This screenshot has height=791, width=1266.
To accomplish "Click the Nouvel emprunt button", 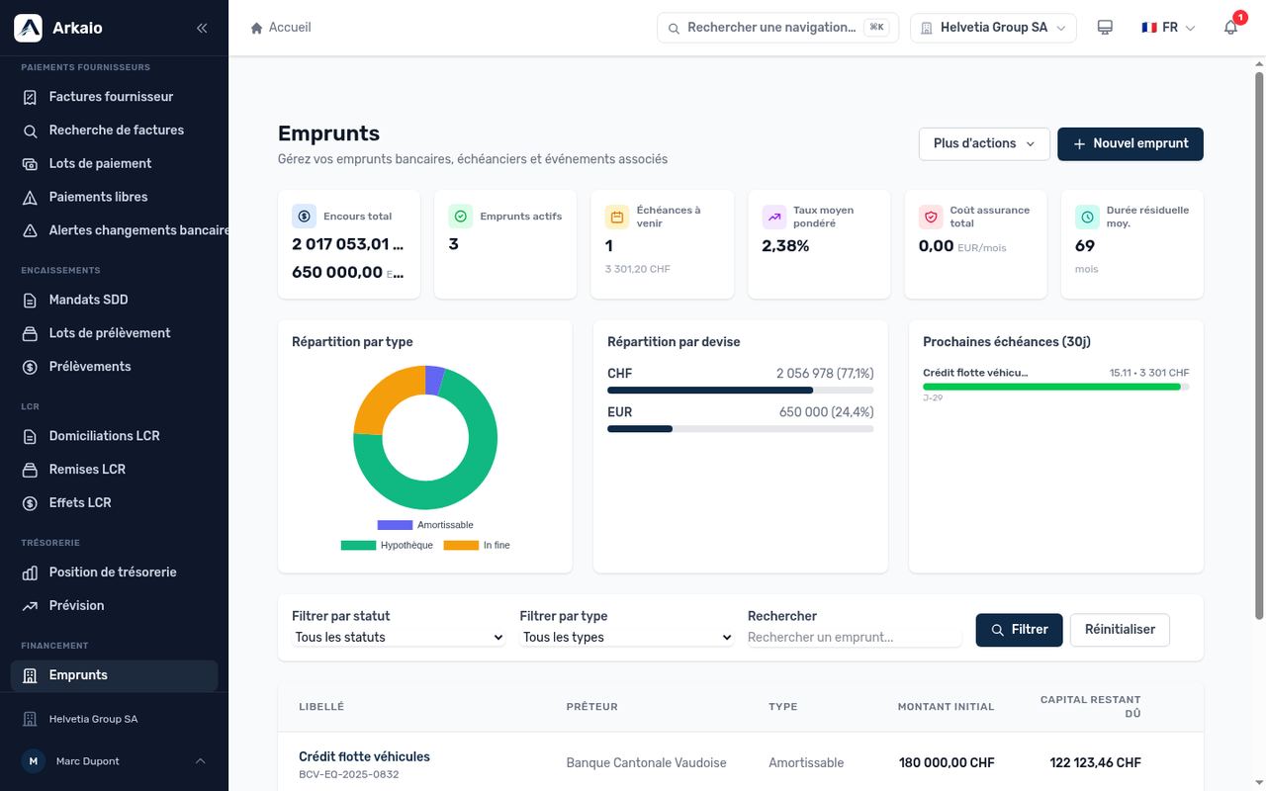I will tap(1130, 143).
